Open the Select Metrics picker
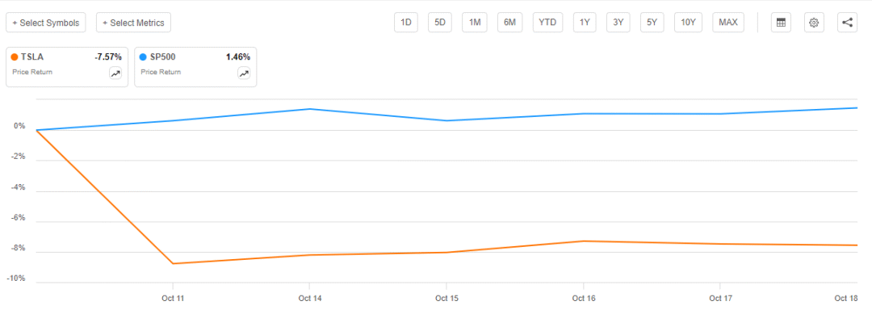Viewport: 872px width, 314px height. (x=133, y=23)
